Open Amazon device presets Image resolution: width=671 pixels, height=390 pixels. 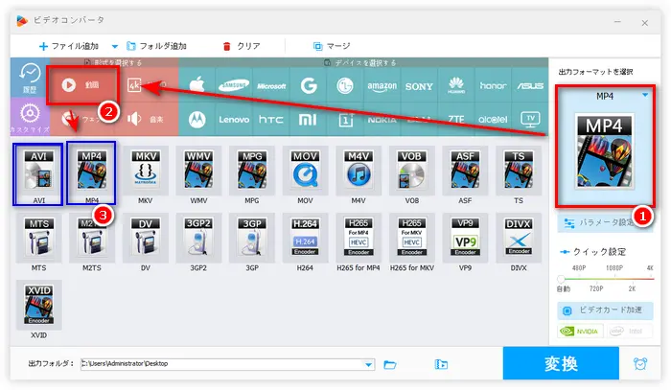click(382, 85)
